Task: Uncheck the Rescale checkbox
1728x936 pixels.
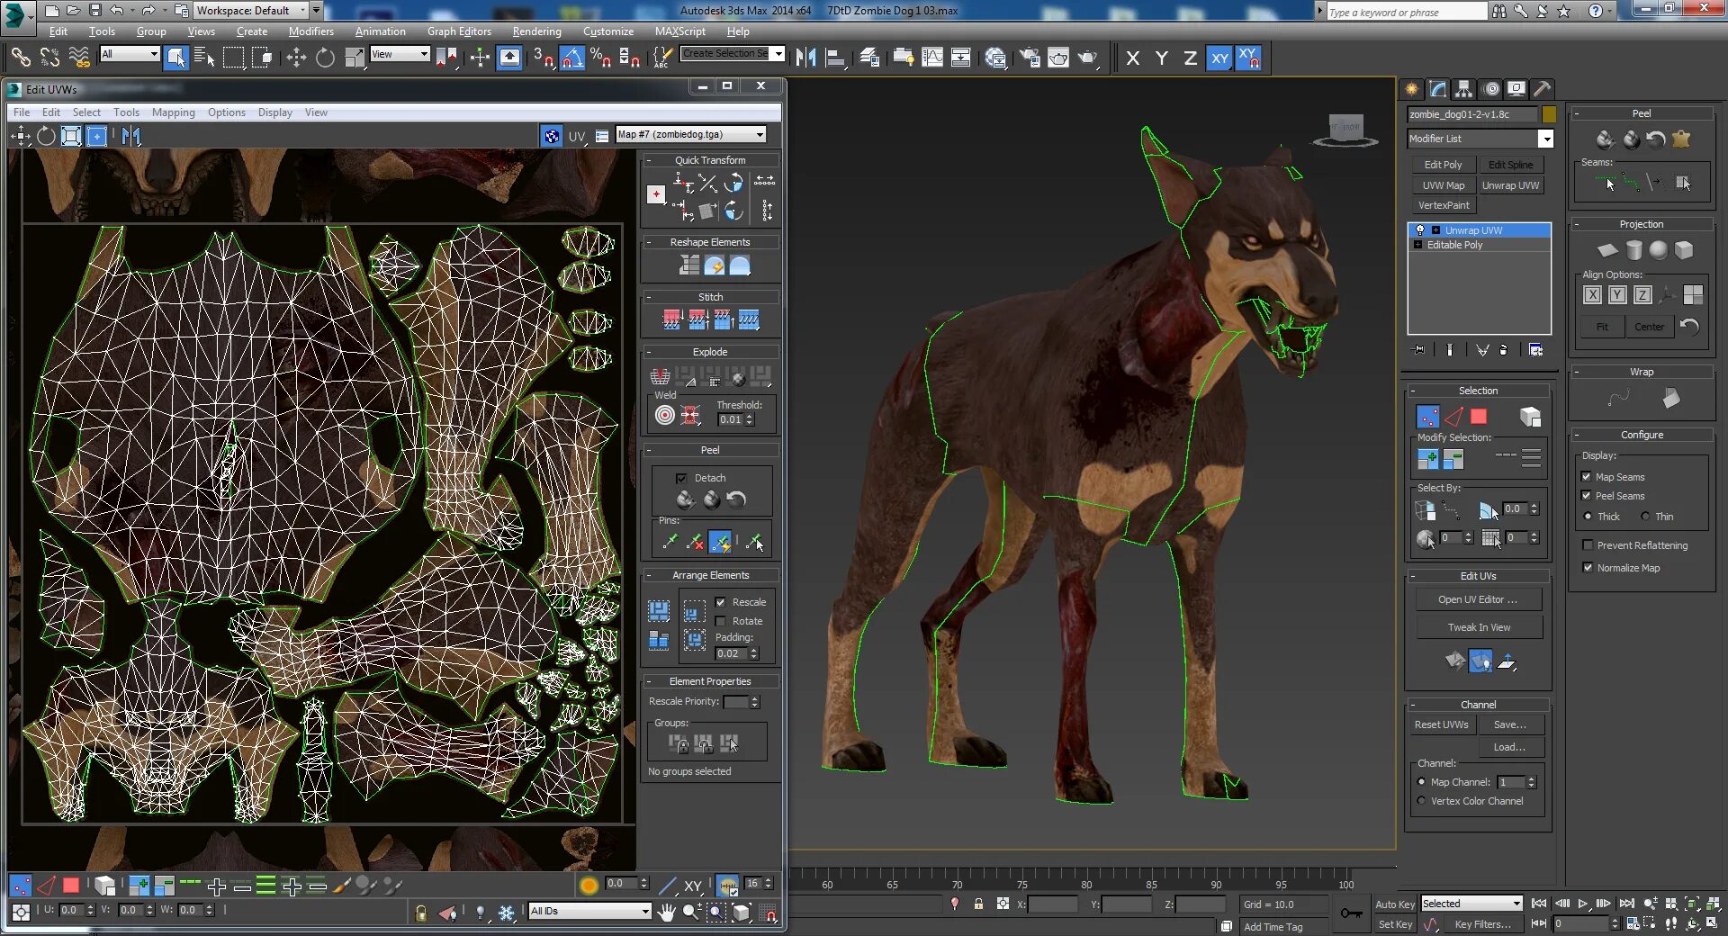Action: tap(720, 602)
